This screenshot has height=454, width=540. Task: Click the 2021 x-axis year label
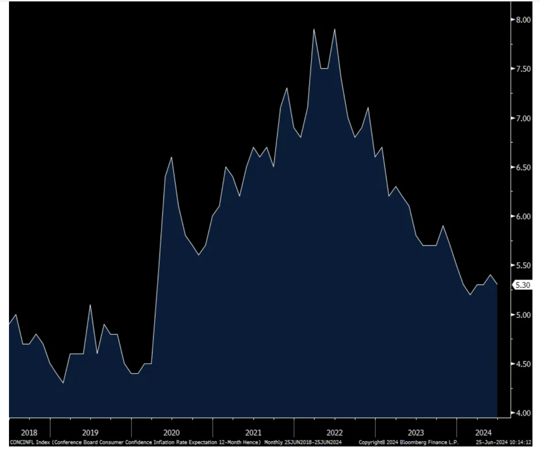pyautogui.click(x=253, y=433)
